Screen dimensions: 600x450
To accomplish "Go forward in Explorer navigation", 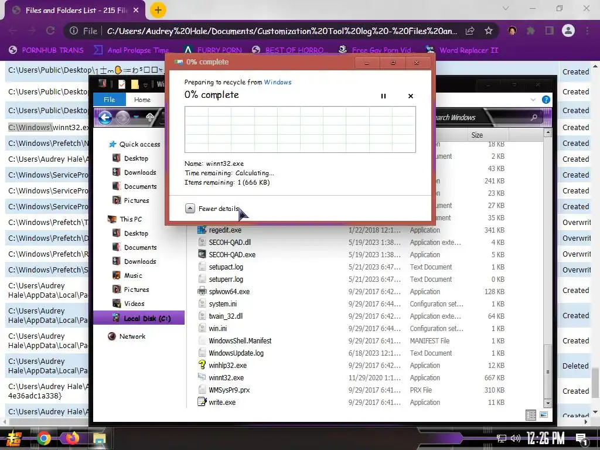I will (122, 117).
